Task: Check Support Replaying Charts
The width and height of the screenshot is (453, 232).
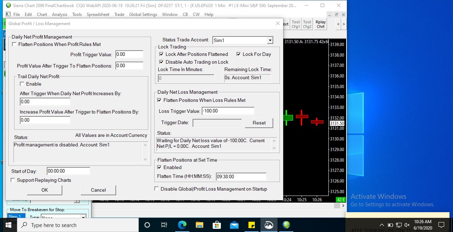Action: point(13,180)
